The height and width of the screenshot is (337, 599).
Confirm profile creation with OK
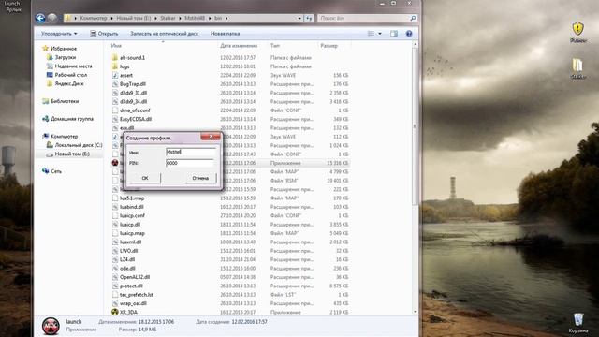tap(145, 178)
